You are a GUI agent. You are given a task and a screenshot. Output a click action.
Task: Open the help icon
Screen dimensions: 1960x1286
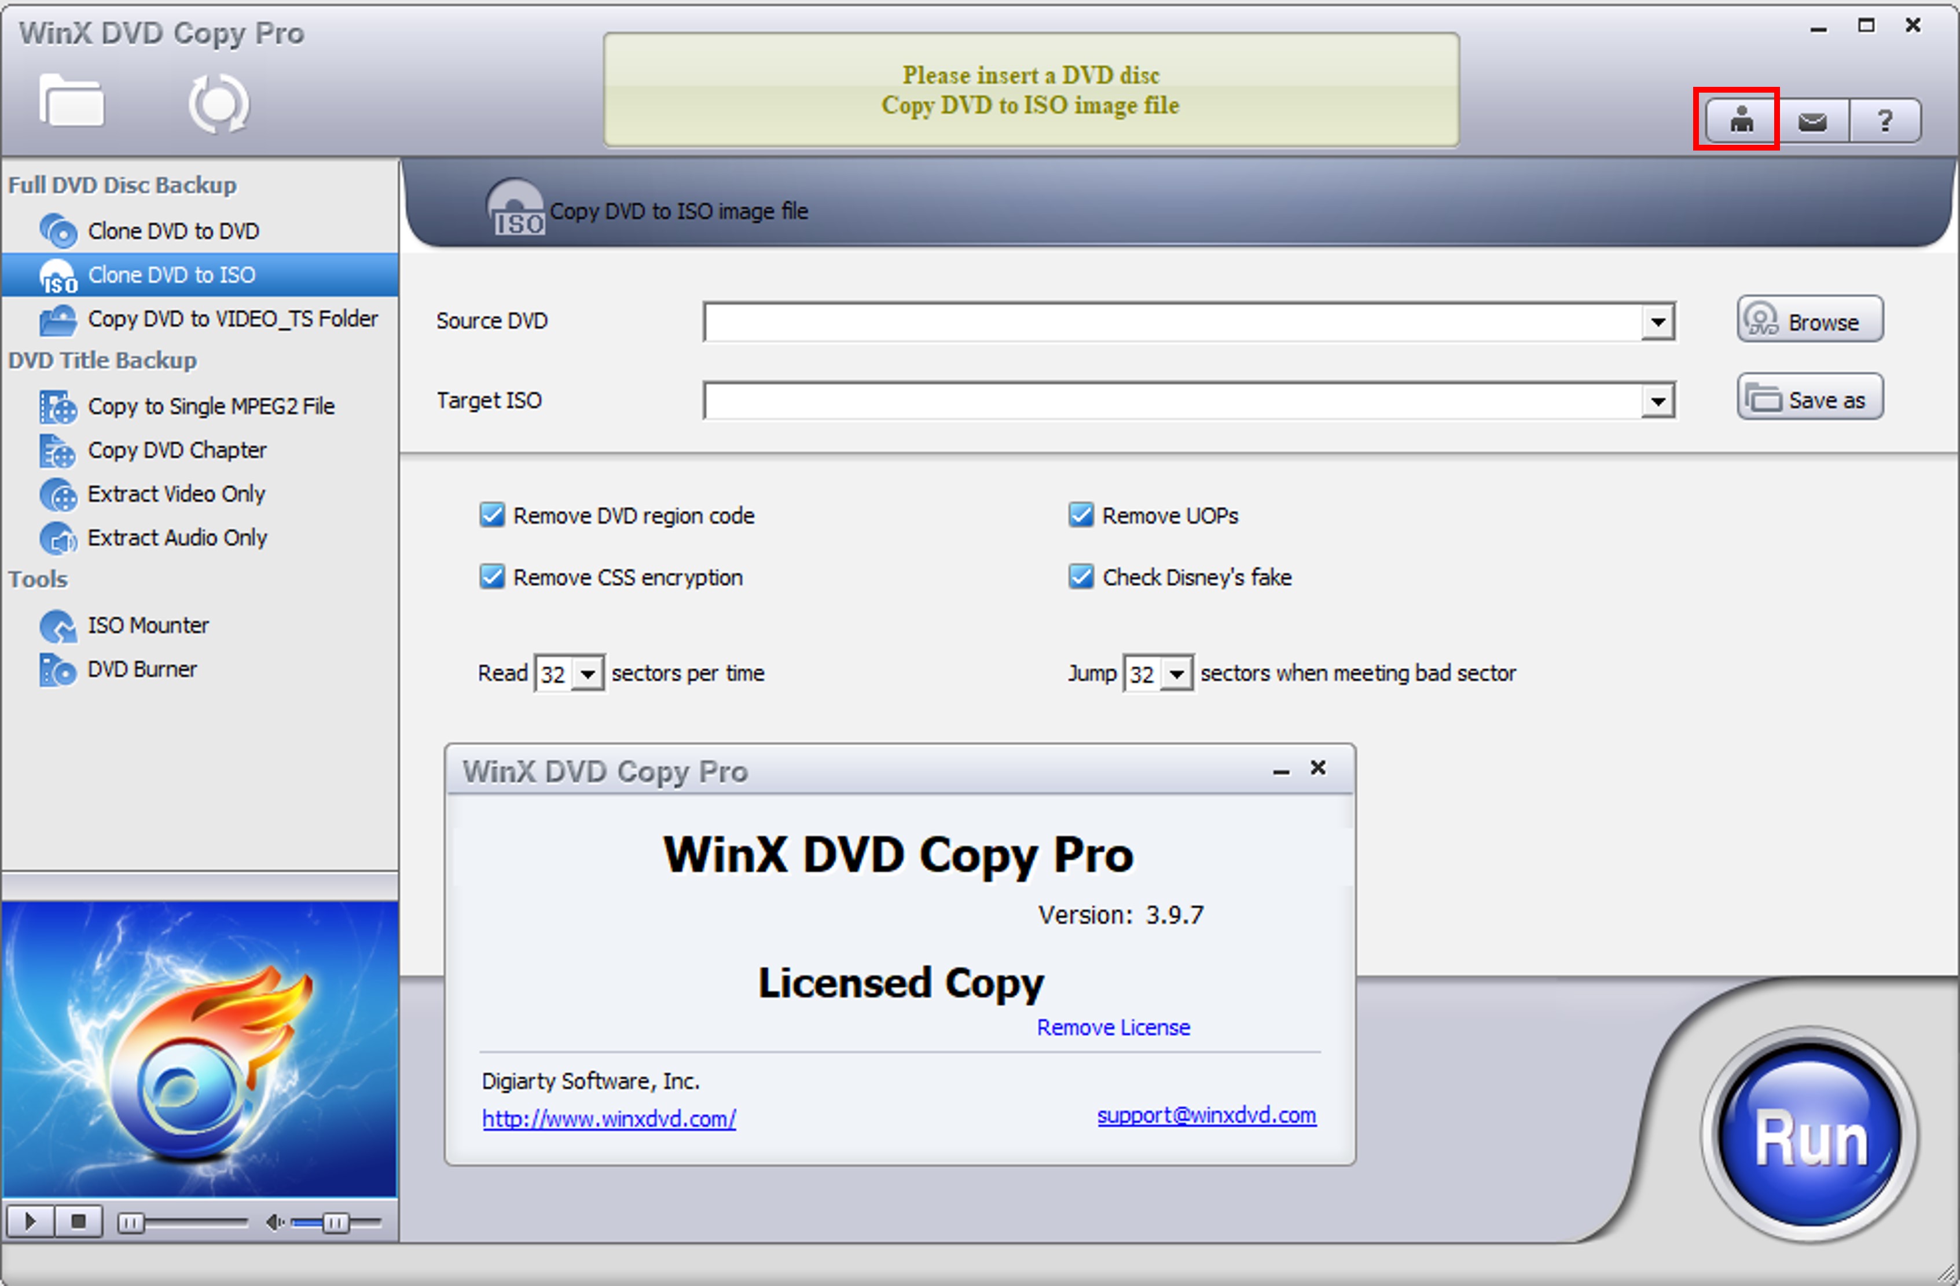(1885, 120)
